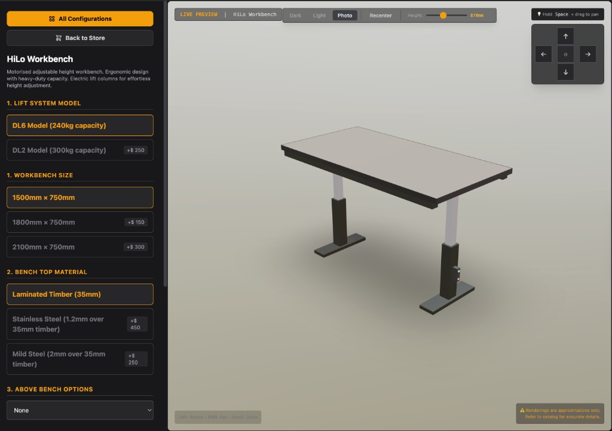Choose the 1800mm × 750mm workbench size

[x=80, y=222]
